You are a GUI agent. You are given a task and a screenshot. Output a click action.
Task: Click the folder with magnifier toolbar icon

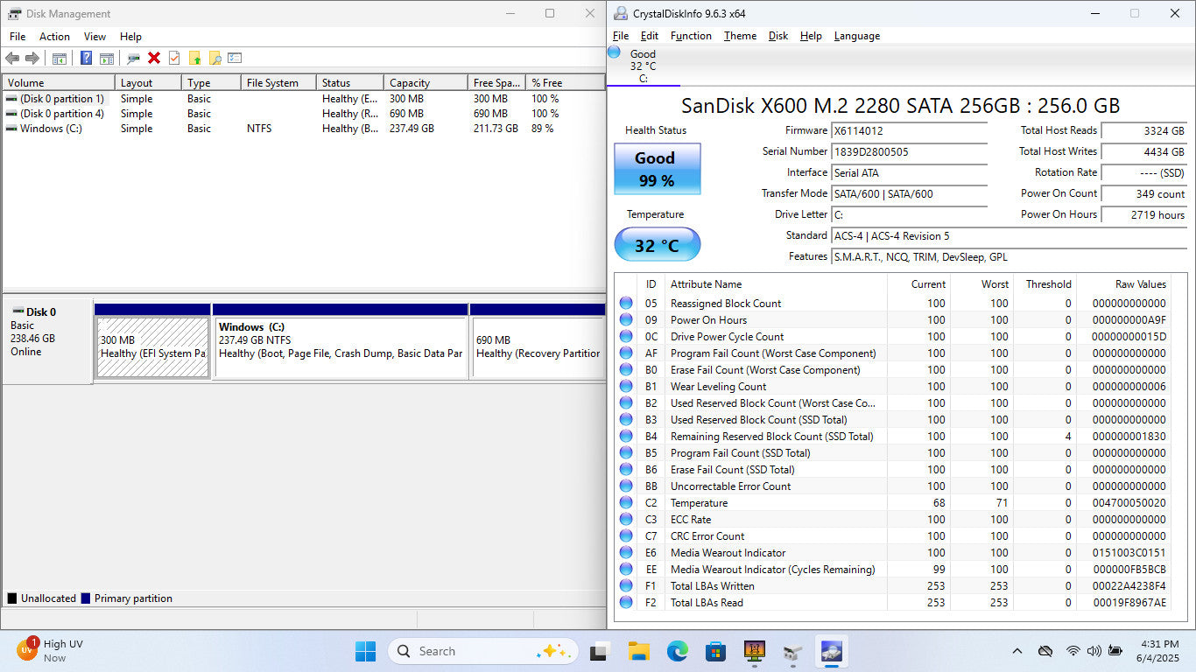215,58
